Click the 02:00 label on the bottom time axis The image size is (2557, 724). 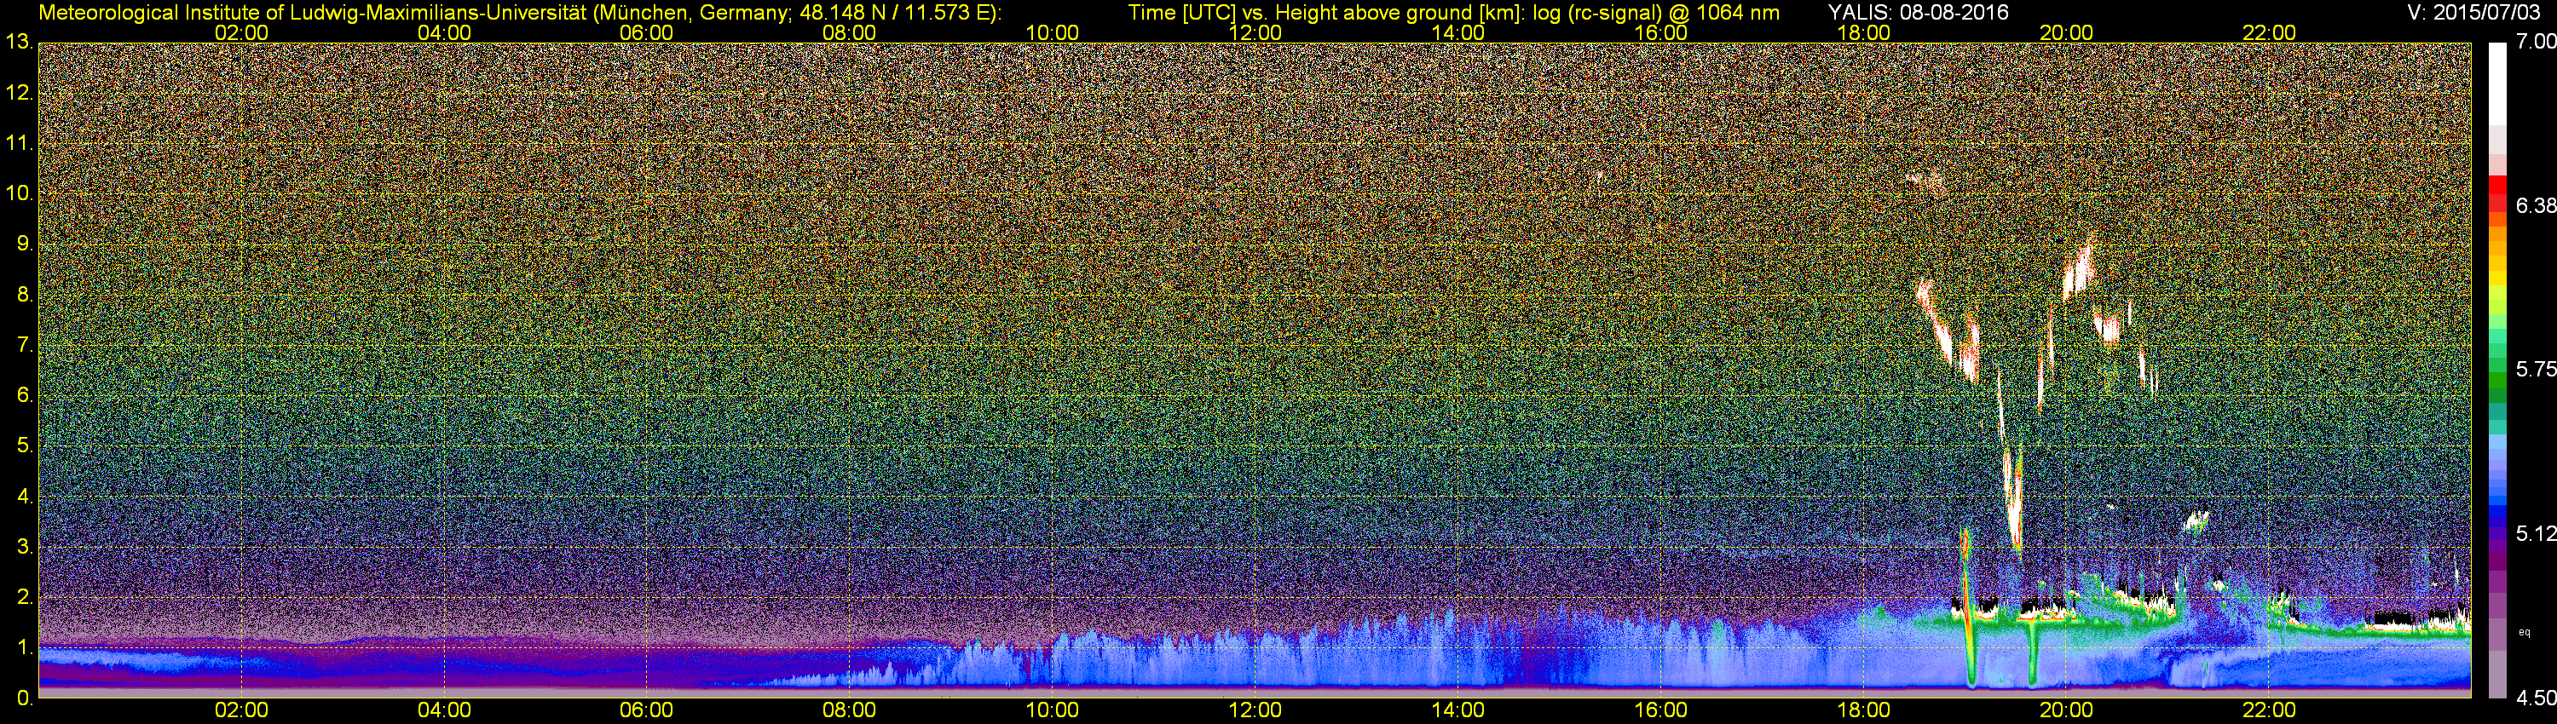coord(241,710)
